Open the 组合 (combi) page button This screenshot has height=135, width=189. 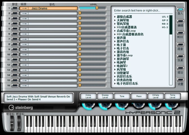181,68
